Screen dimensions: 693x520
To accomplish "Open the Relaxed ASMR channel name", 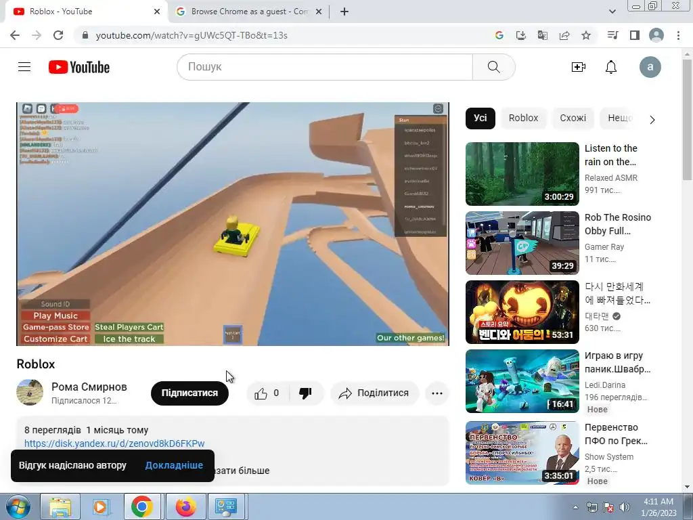I will (x=611, y=178).
